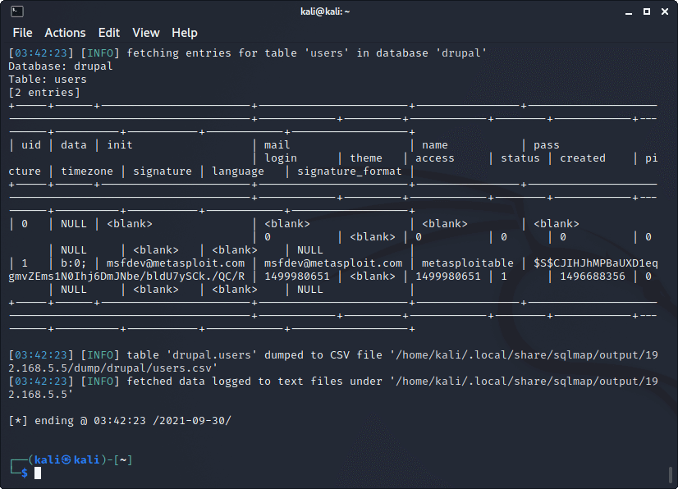Click the 'language' column header
This screenshot has width=678, height=489.
click(x=238, y=171)
